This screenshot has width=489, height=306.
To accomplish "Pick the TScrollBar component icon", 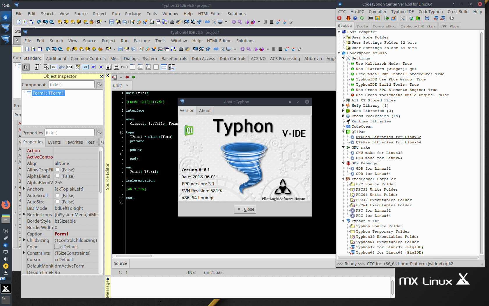I will click(x=125, y=67).
